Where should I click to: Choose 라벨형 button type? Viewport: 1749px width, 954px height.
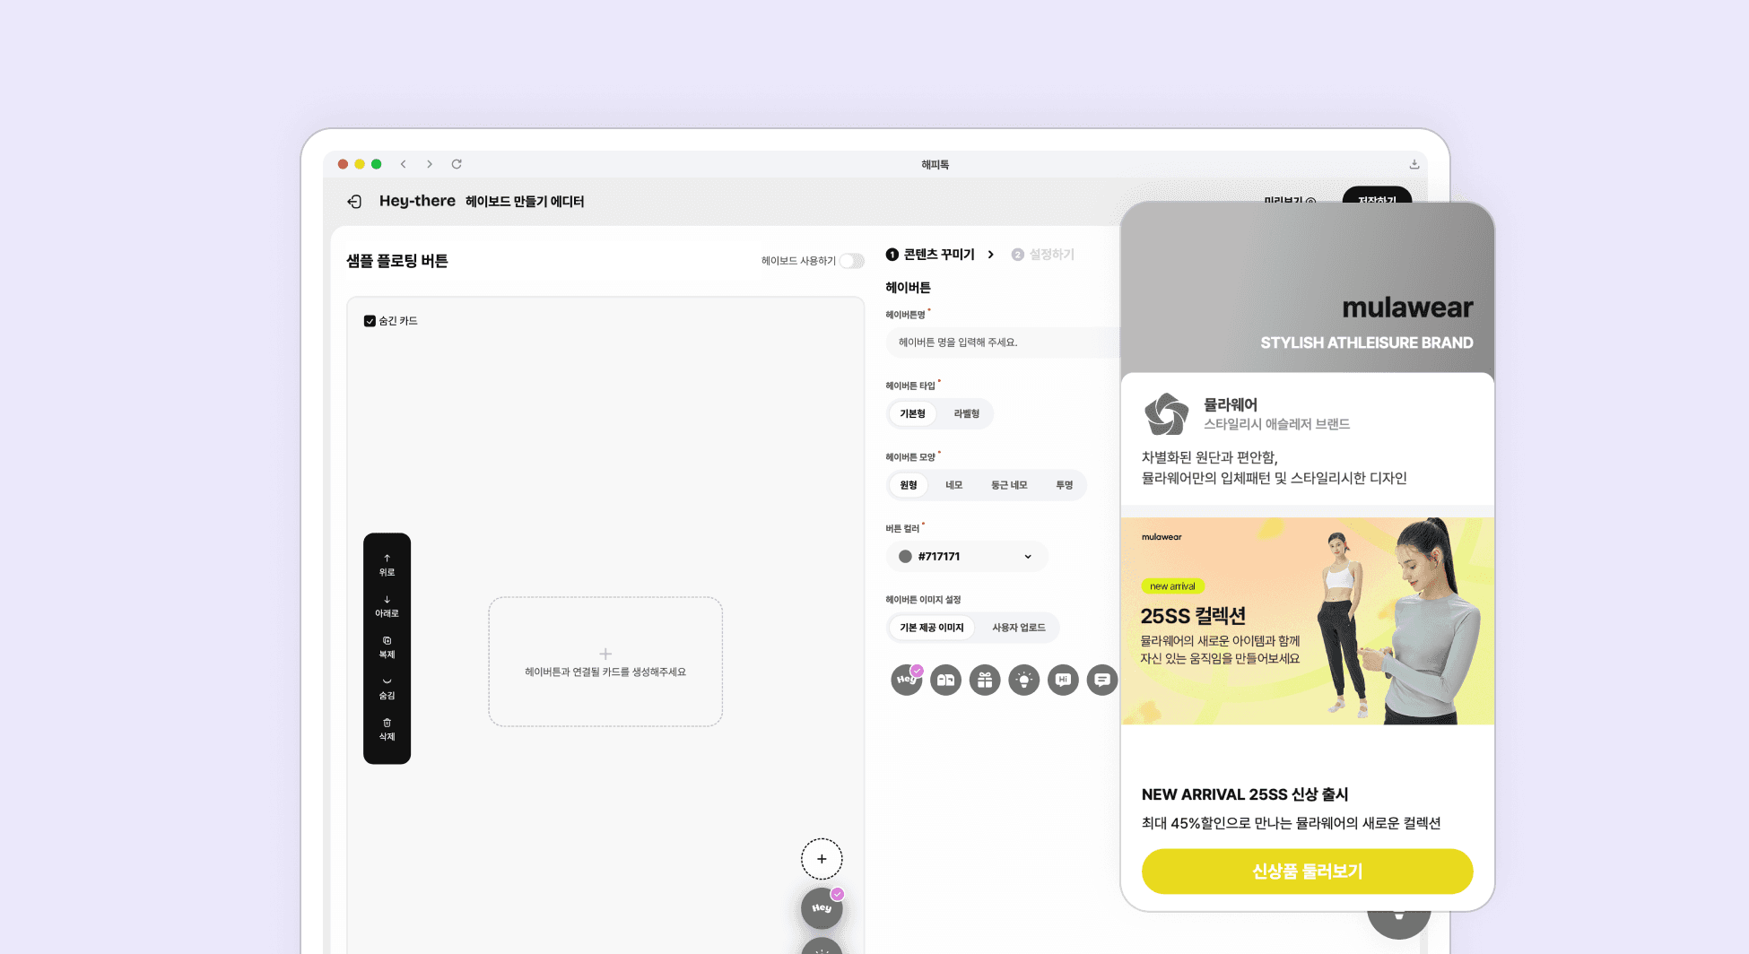tap(966, 413)
